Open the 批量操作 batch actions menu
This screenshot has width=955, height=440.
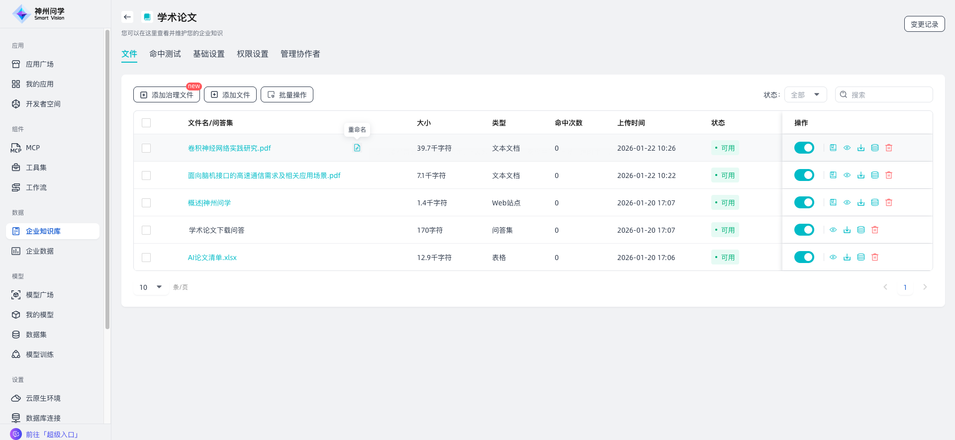(287, 94)
